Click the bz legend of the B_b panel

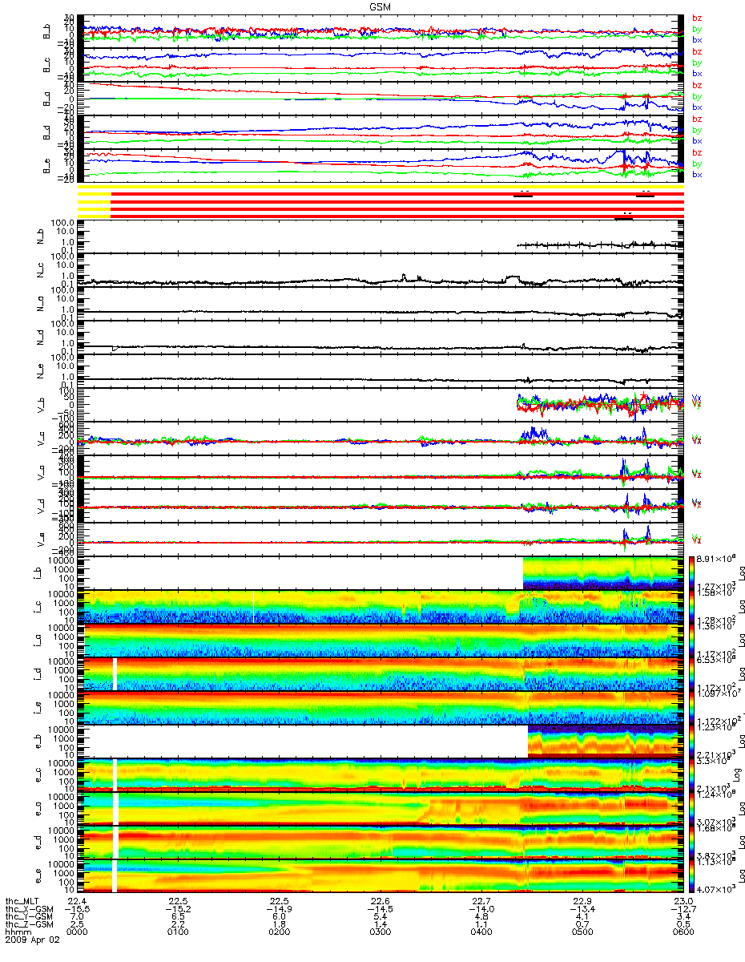[697, 18]
